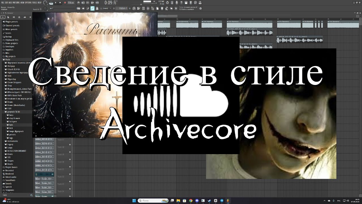Open the piano roll view icon
Image resolution: width=362 pixels, height=204 pixels.
click(x=138, y=8)
